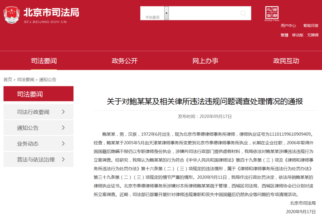Switch to 繁體 traditional Chinese version
This screenshot has width=322, height=221.
284,35
